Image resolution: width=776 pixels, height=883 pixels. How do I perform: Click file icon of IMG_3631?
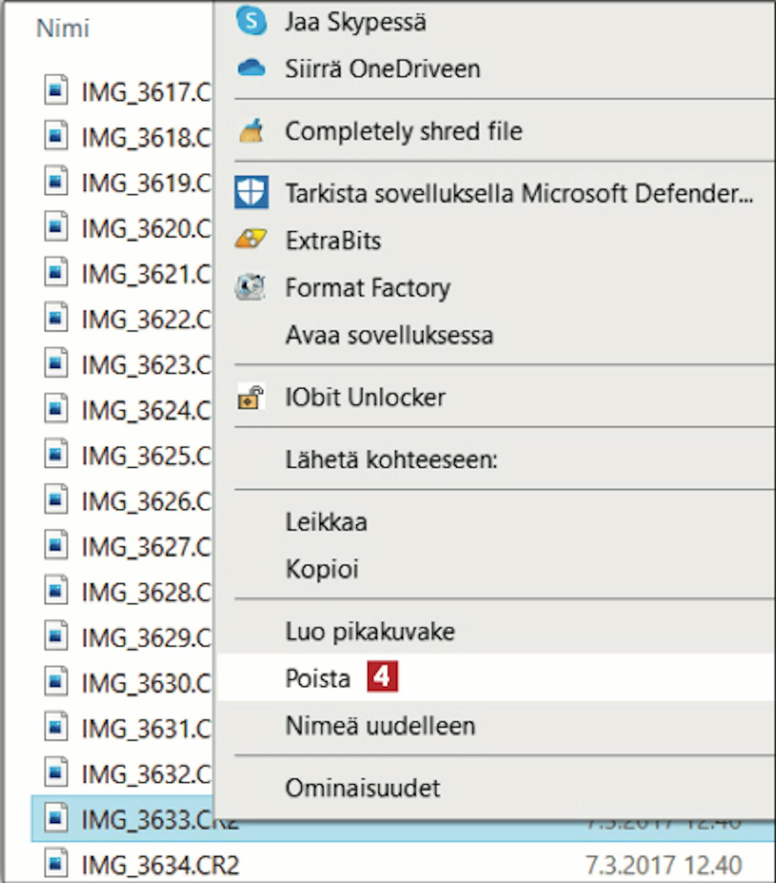pyautogui.click(x=56, y=727)
